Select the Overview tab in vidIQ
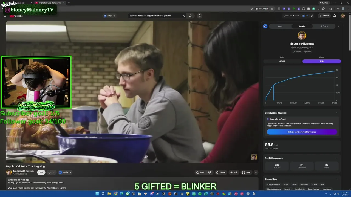Image resolution: width=351 pixels, height=197 pixels. pos(302,26)
